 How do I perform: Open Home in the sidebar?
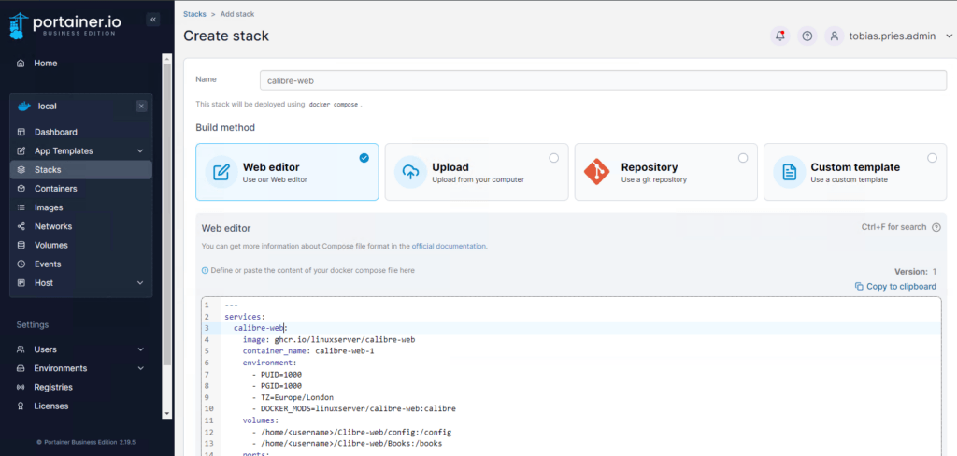click(46, 63)
